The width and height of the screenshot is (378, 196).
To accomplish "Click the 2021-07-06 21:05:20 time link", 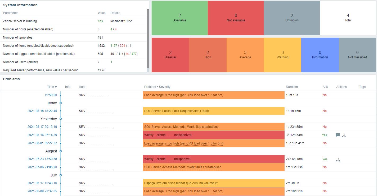I will tap(42, 167).
